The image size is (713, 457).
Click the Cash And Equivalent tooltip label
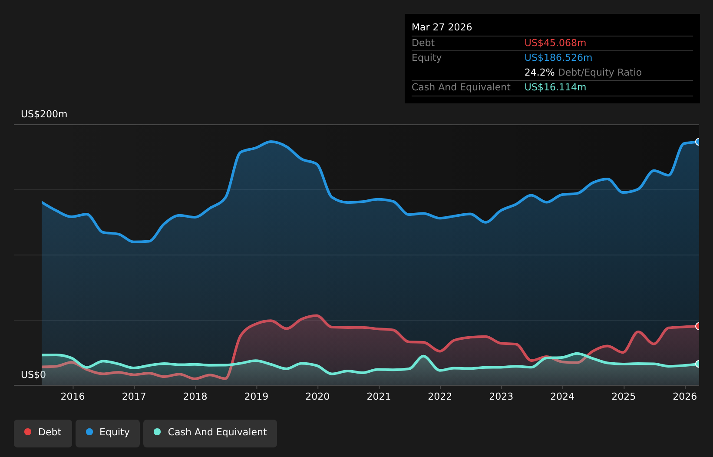click(x=461, y=87)
